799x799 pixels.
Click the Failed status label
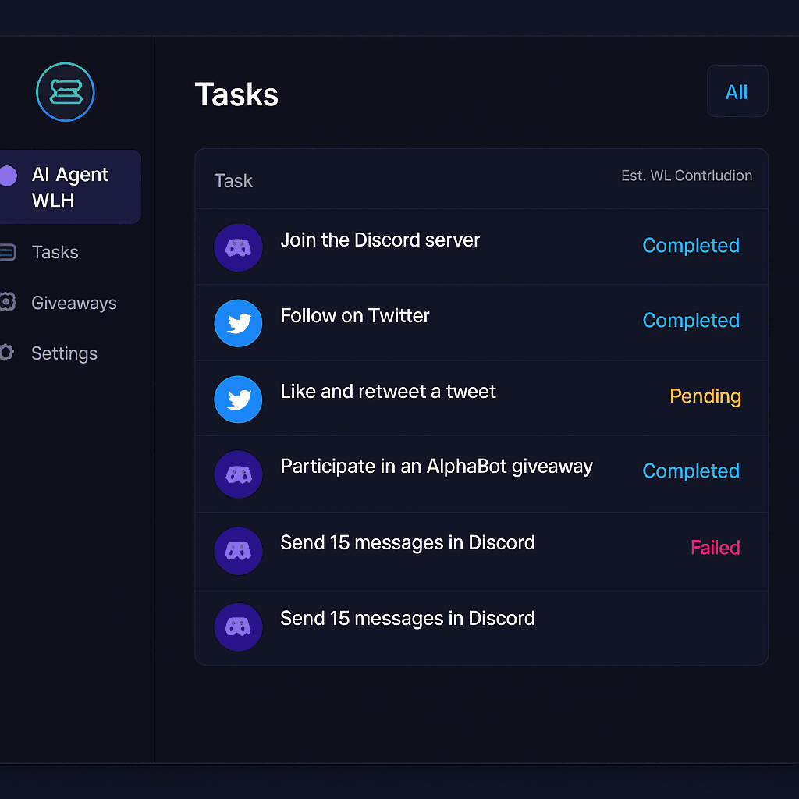715,548
